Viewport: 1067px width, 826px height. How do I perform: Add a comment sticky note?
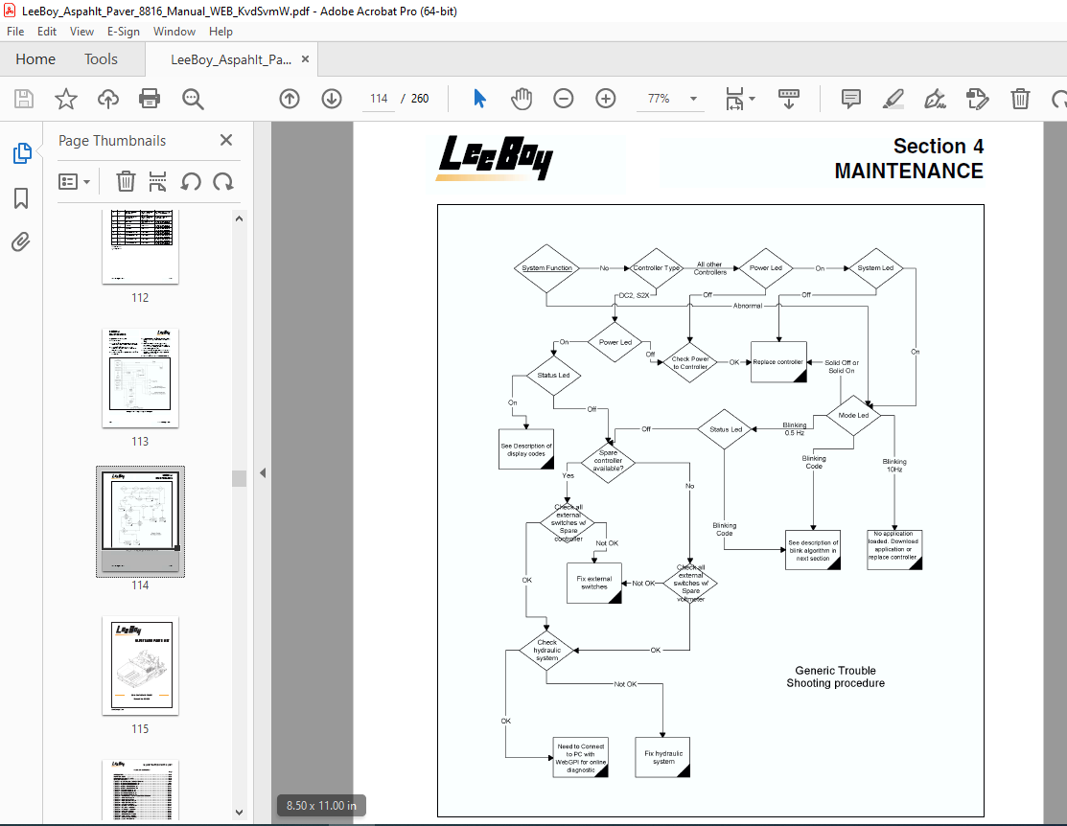(x=850, y=99)
